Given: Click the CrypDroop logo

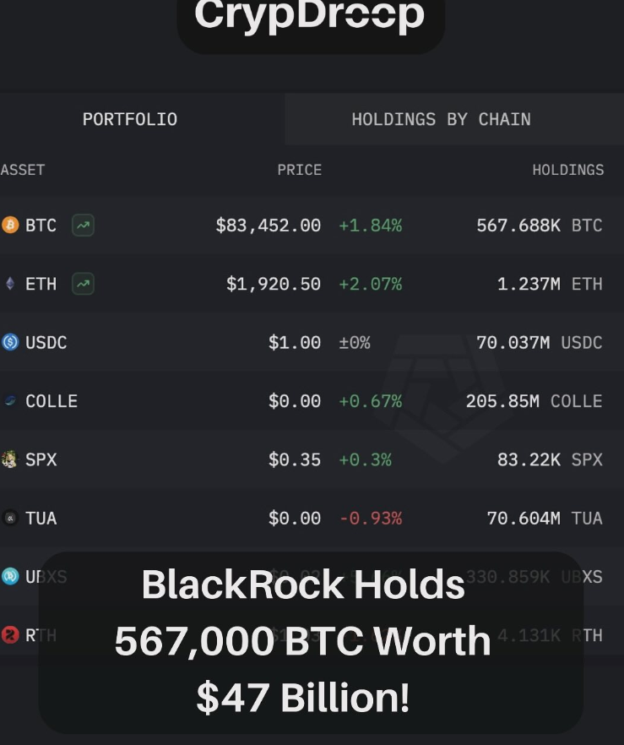Looking at the screenshot, I should click(x=310, y=17).
